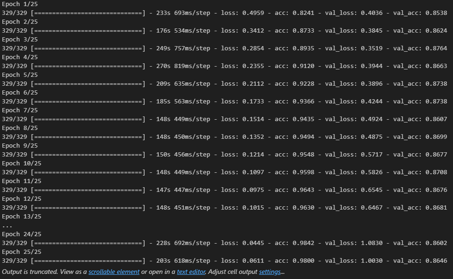Select the 'Epoch 10/25' line

click(21, 163)
